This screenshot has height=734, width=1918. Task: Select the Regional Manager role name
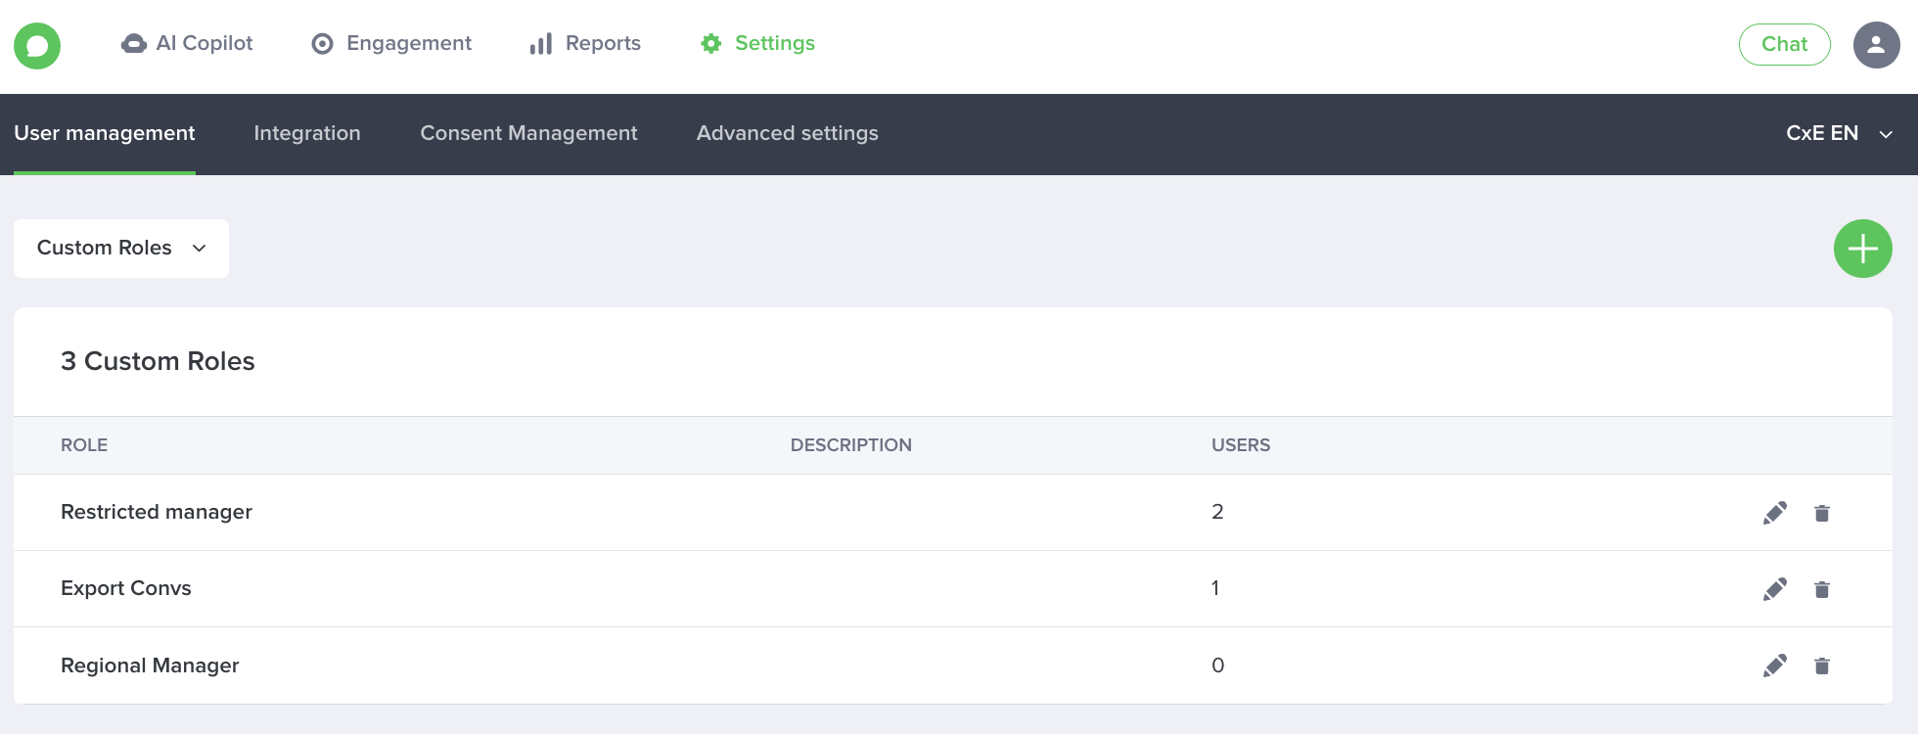pos(150,665)
